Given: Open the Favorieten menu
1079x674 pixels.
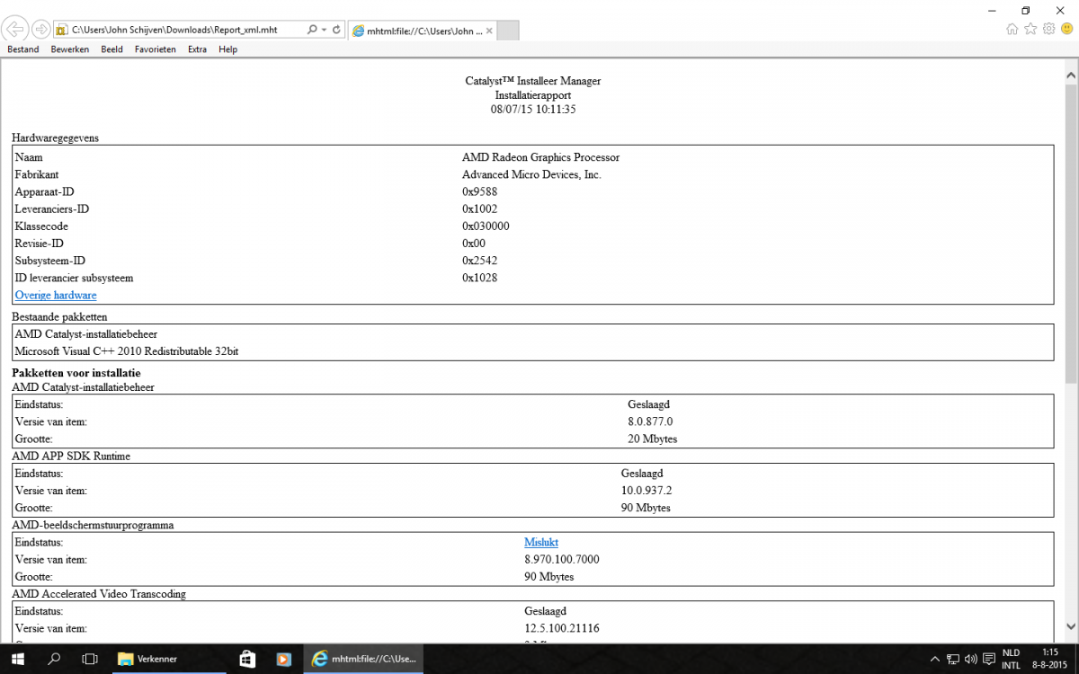Looking at the screenshot, I should click(156, 49).
